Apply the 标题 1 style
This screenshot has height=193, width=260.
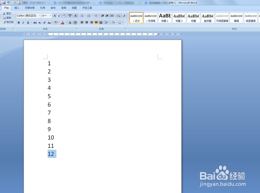pos(165,18)
